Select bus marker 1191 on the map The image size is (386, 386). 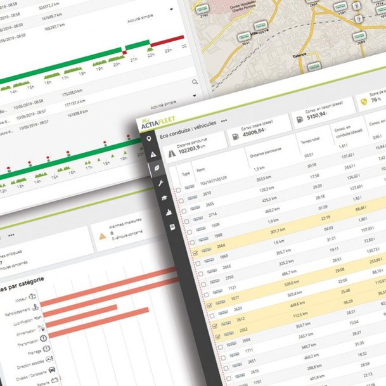[x=340, y=7]
